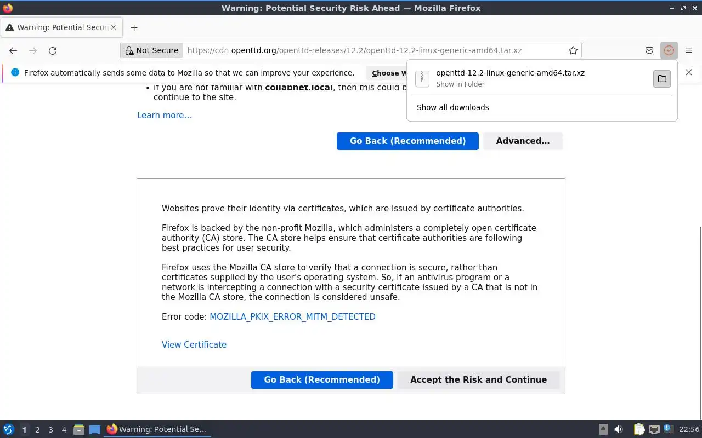Click the upper Go Back (Recommended) button
Image resolution: width=702 pixels, height=438 pixels.
407,141
